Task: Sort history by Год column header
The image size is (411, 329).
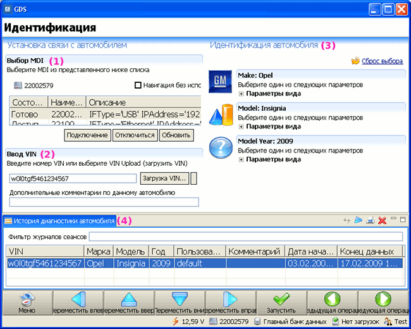Action: [x=161, y=251]
